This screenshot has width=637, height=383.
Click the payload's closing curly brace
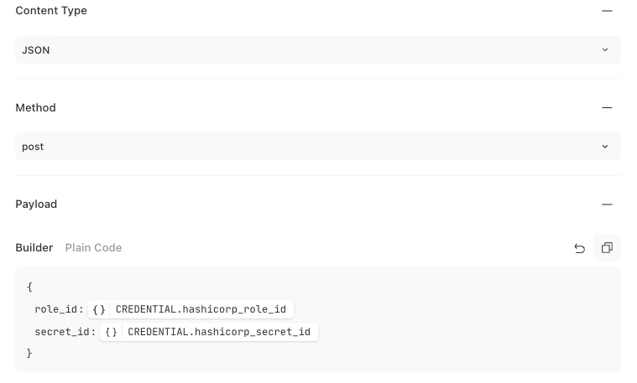[29, 354]
